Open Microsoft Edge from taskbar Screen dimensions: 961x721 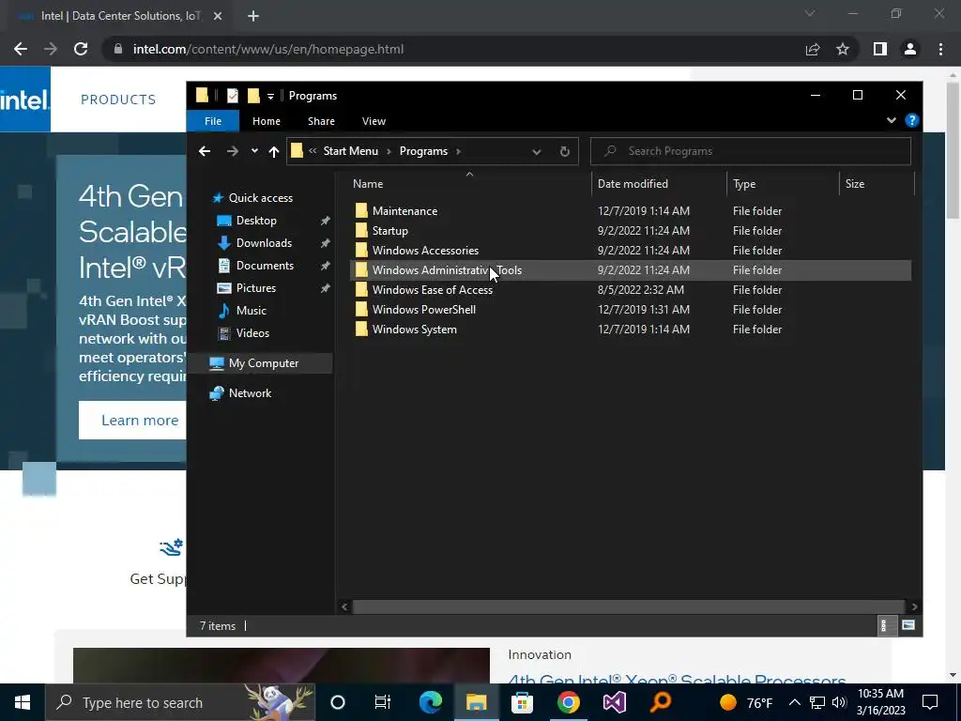pyautogui.click(x=430, y=702)
